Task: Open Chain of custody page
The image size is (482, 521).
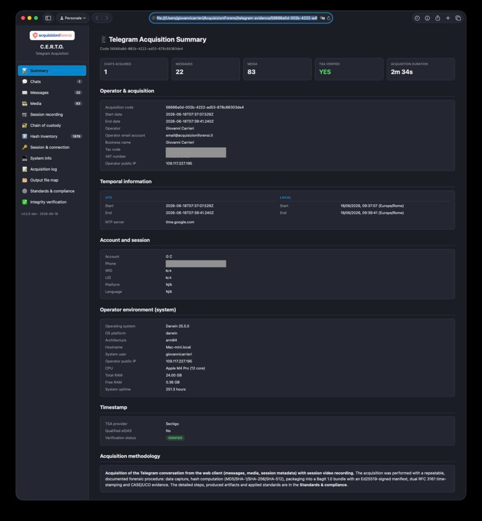Action: coord(52,125)
